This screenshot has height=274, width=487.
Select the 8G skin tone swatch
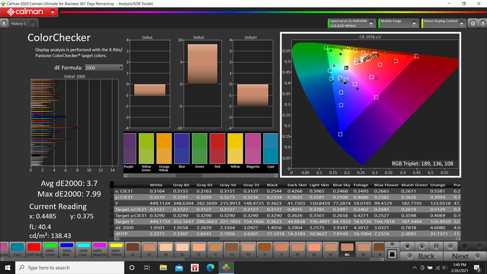[347, 249]
